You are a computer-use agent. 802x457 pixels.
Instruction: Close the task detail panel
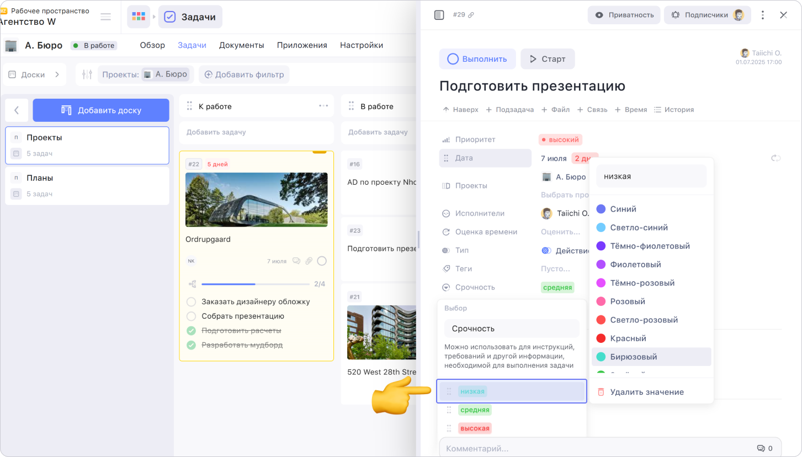click(783, 15)
